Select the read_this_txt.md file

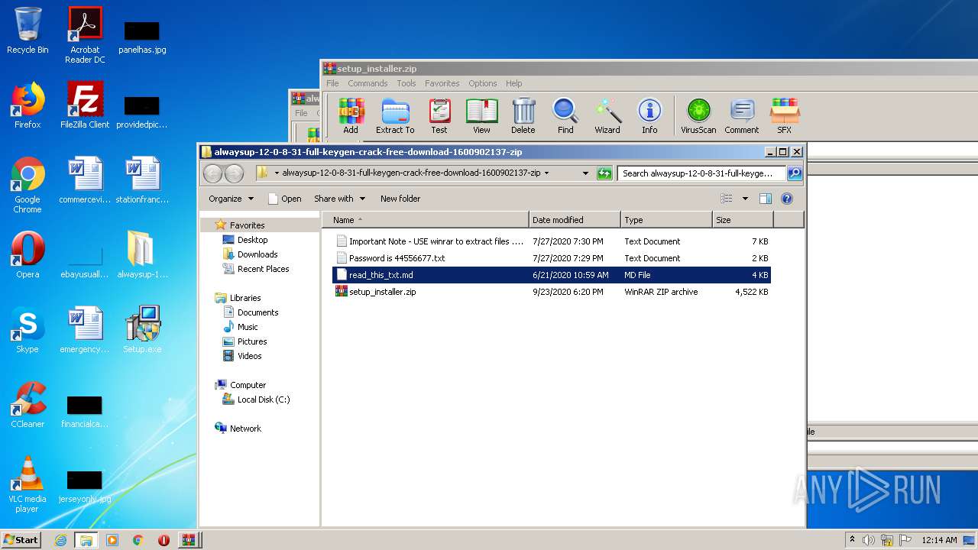[552, 275]
